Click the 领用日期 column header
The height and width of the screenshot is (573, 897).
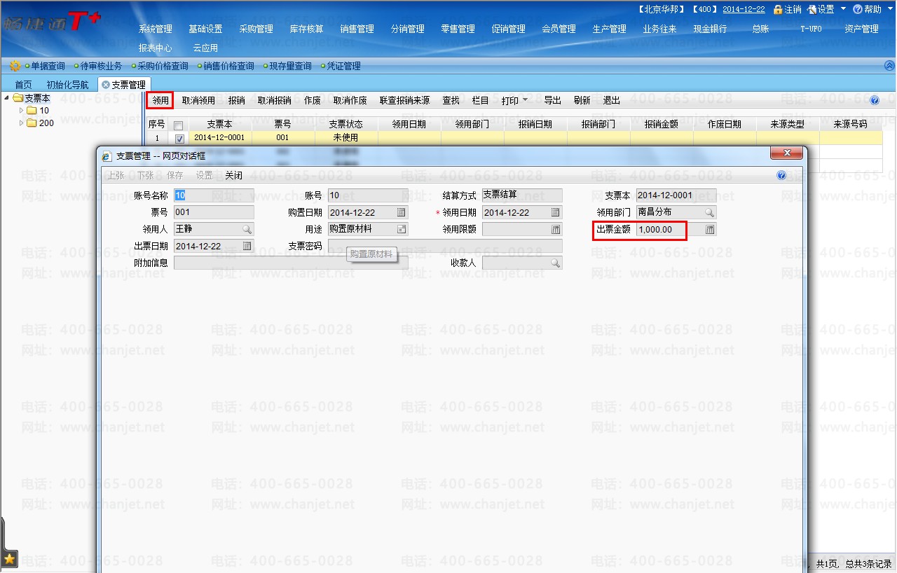point(409,125)
